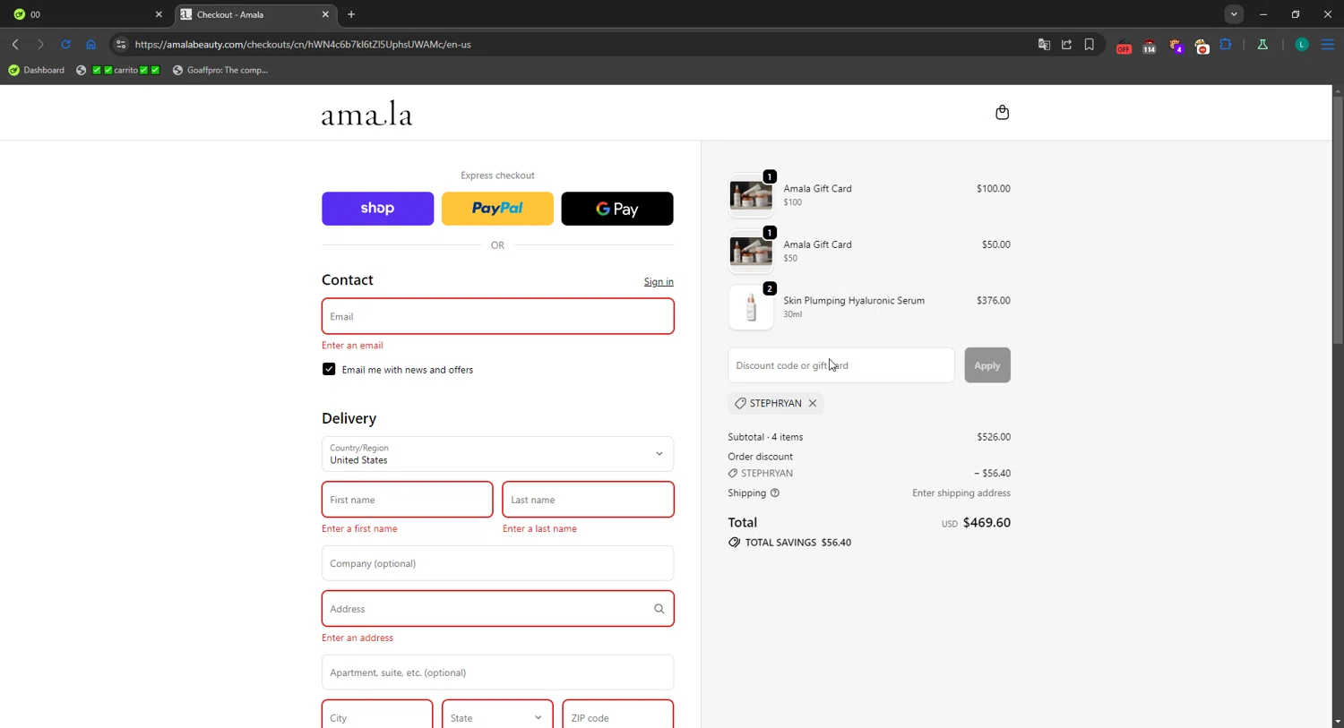Focus the Last name field
The height and width of the screenshot is (728, 1344).
pos(588,500)
